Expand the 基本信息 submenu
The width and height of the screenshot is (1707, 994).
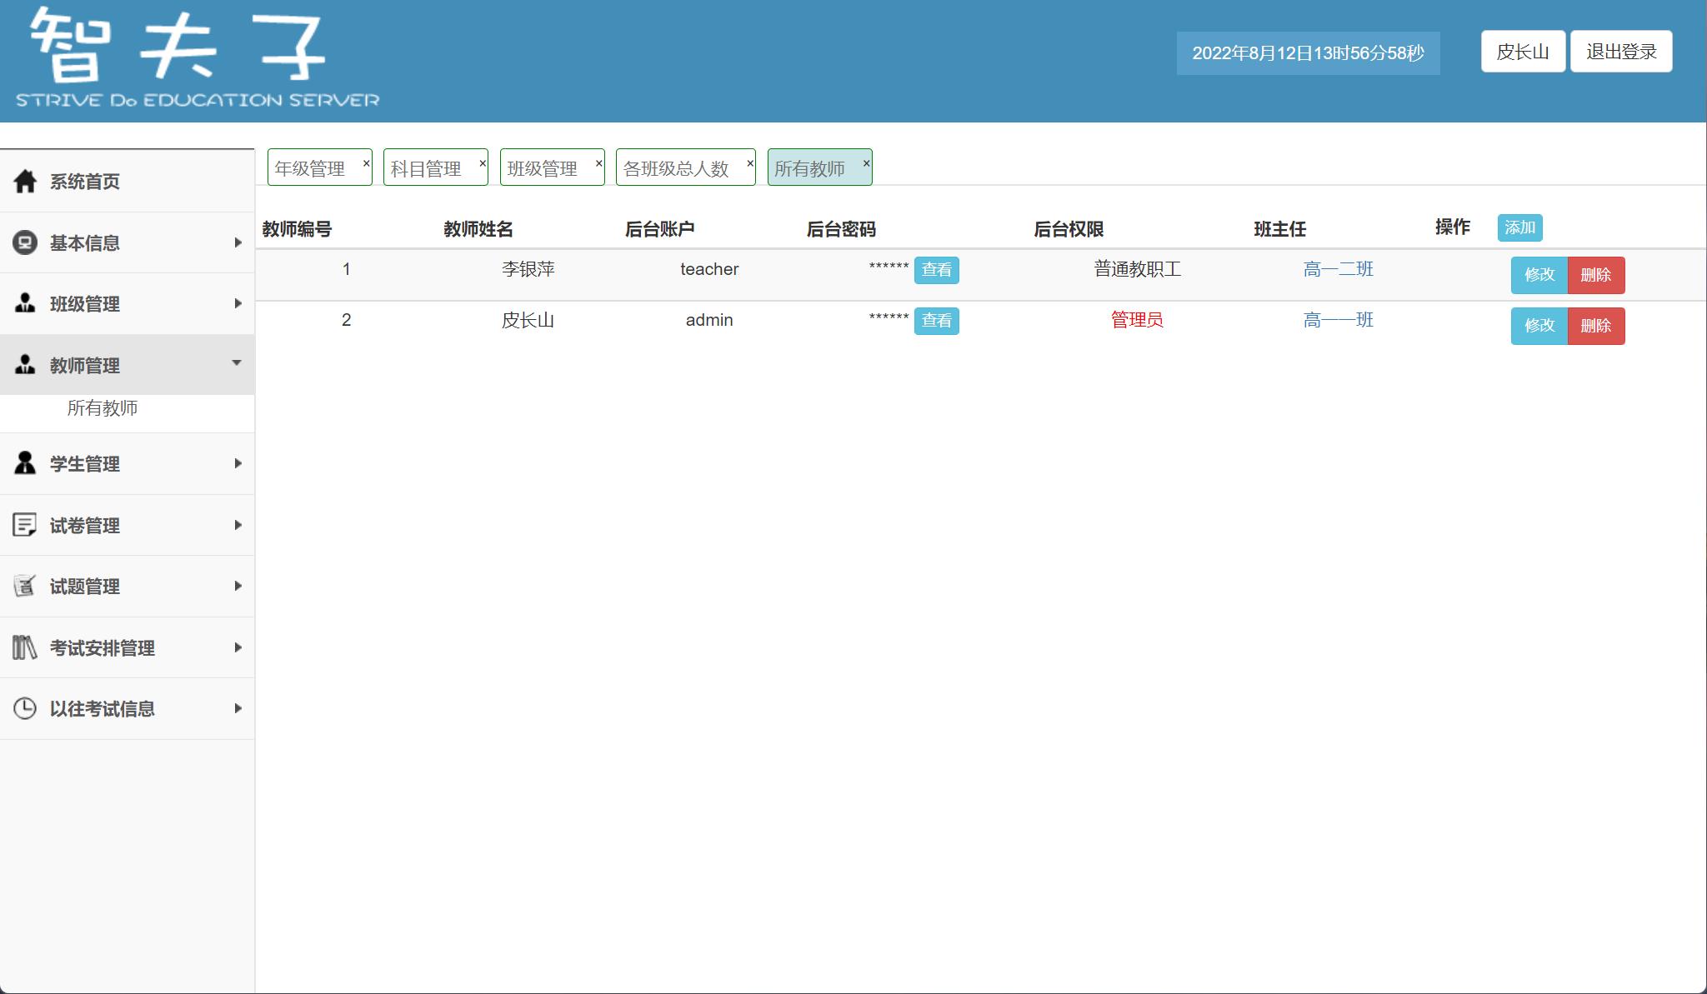238,242
